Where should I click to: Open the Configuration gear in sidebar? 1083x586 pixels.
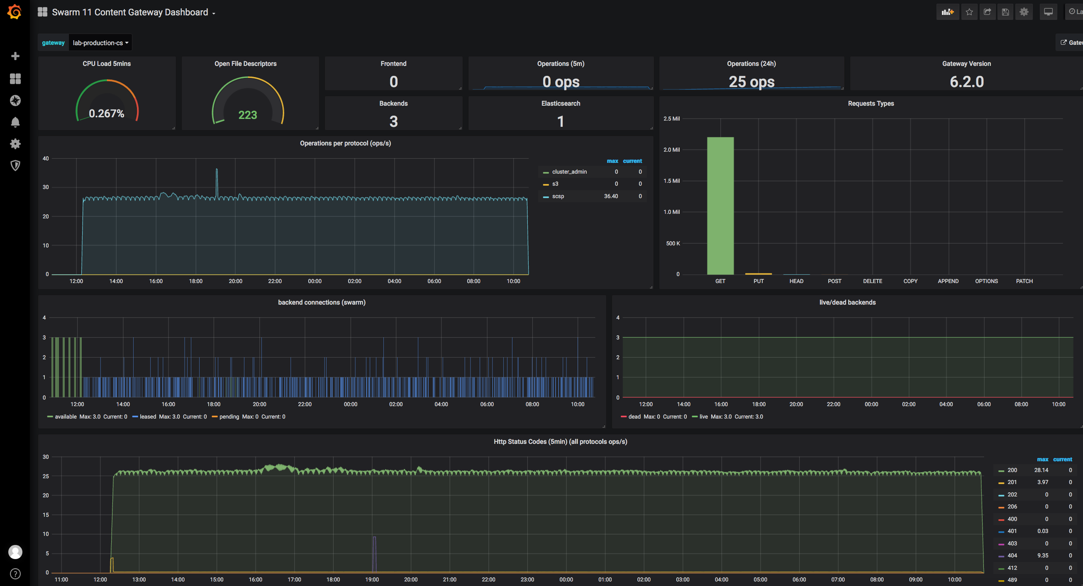pyautogui.click(x=15, y=144)
